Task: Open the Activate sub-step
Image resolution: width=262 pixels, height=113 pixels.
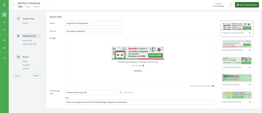Action: pyautogui.click(x=26, y=69)
